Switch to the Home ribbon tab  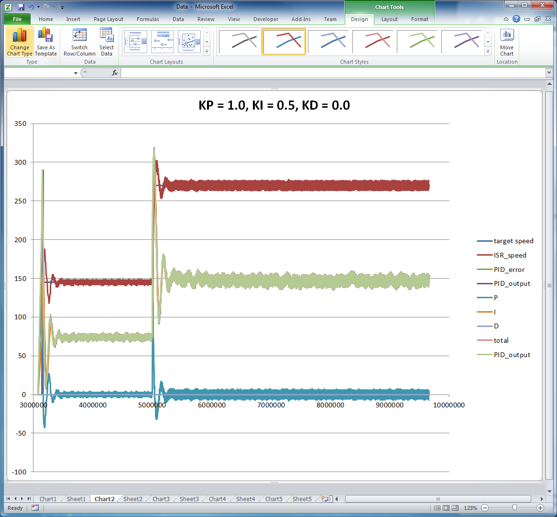(46, 19)
